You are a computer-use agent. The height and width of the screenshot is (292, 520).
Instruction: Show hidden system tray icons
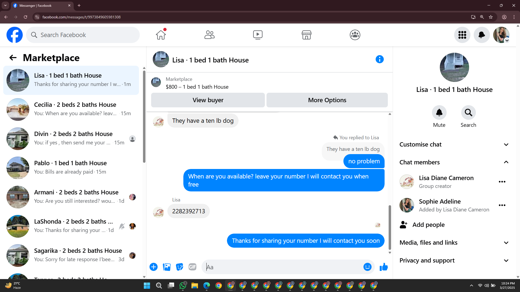pyautogui.click(x=471, y=286)
